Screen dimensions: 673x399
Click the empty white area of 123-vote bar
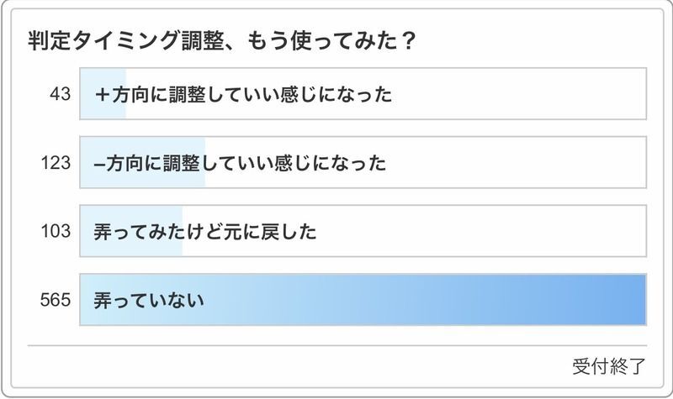click(522, 163)
